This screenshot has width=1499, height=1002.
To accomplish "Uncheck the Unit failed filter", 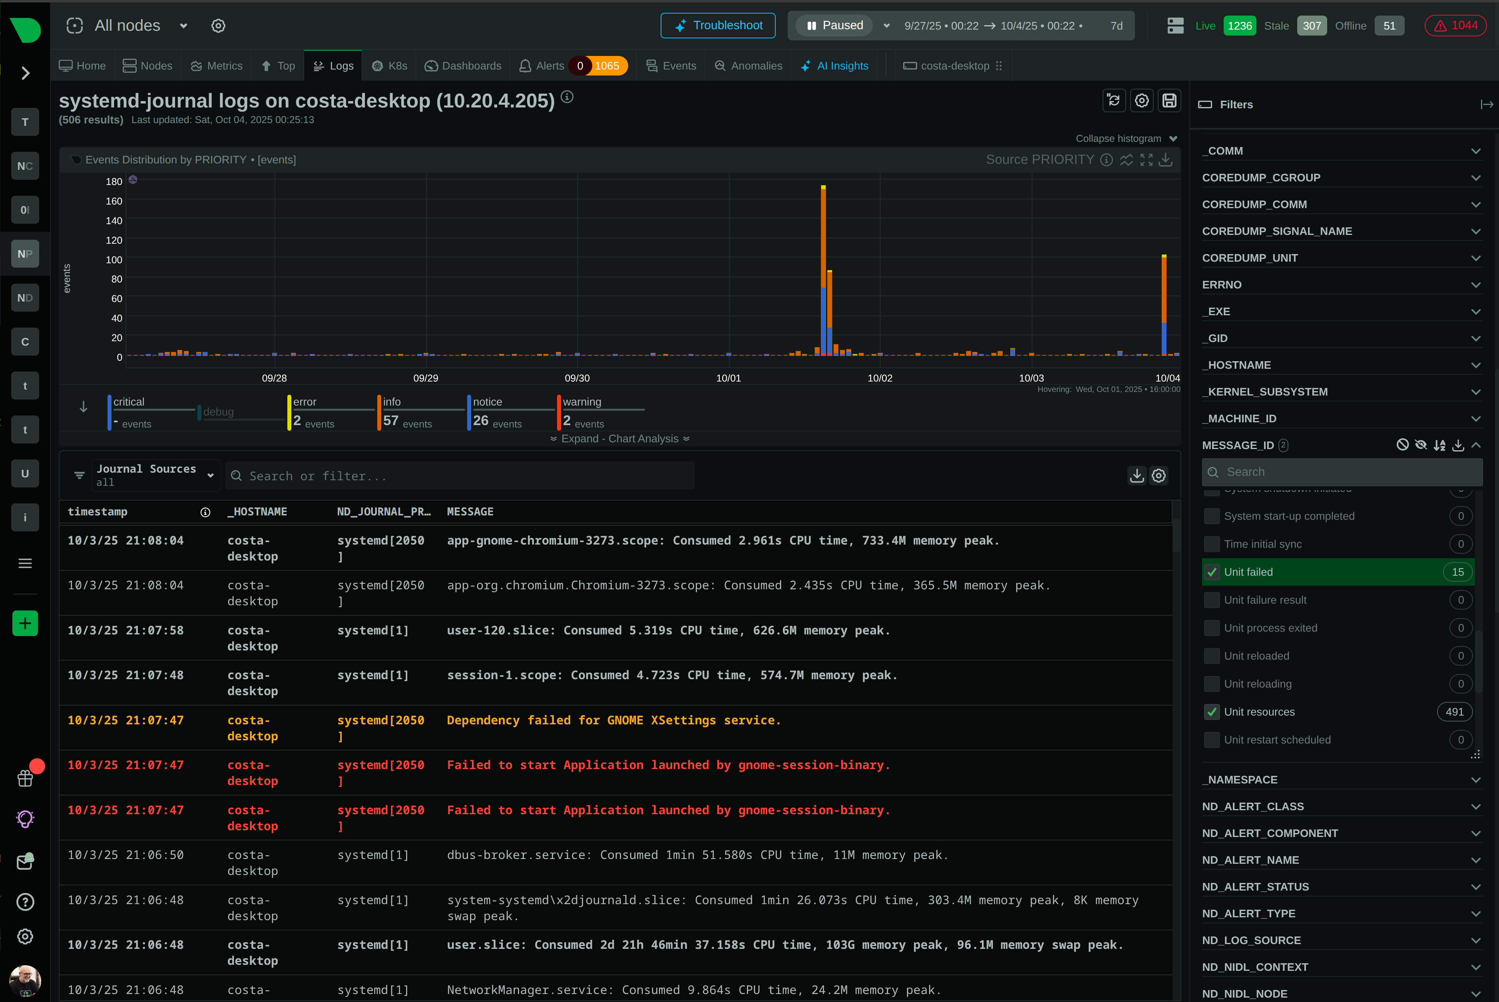I will pos(1212,572).
